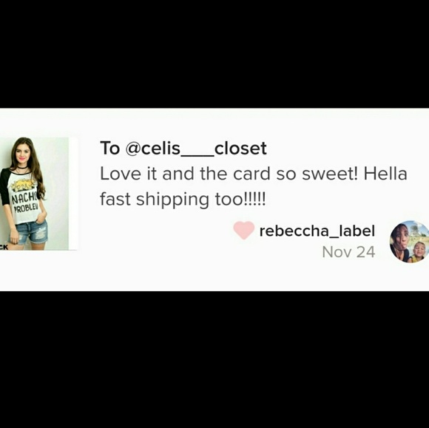This screenshot has height=428, width=429.
Task: Click the cropped 'CK' text under the thumbnail
Action: pyautogui.click(x=4, y=247)
